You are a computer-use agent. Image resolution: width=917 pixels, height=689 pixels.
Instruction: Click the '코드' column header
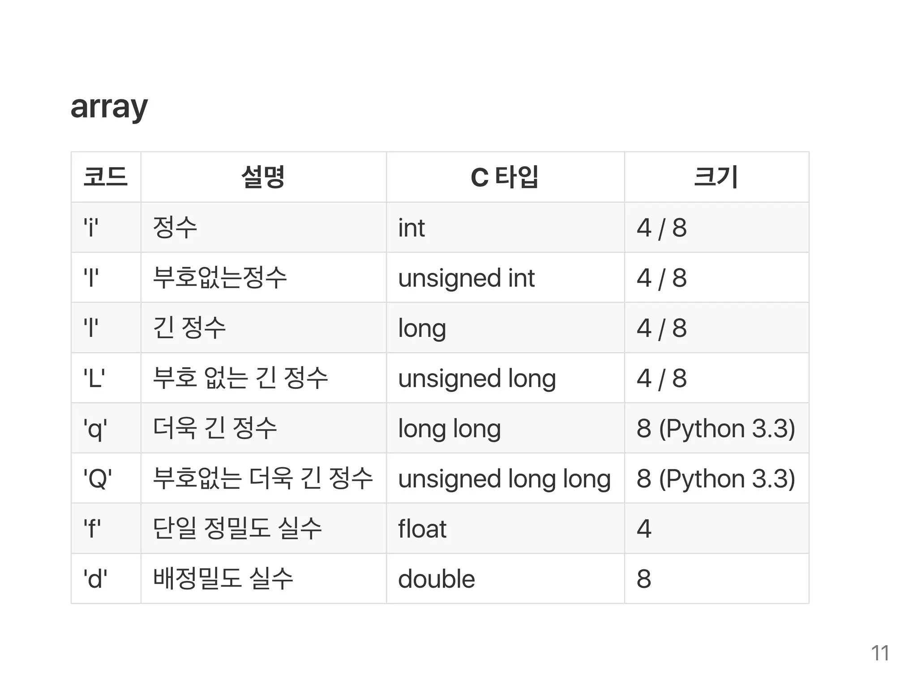click(106, 177)
